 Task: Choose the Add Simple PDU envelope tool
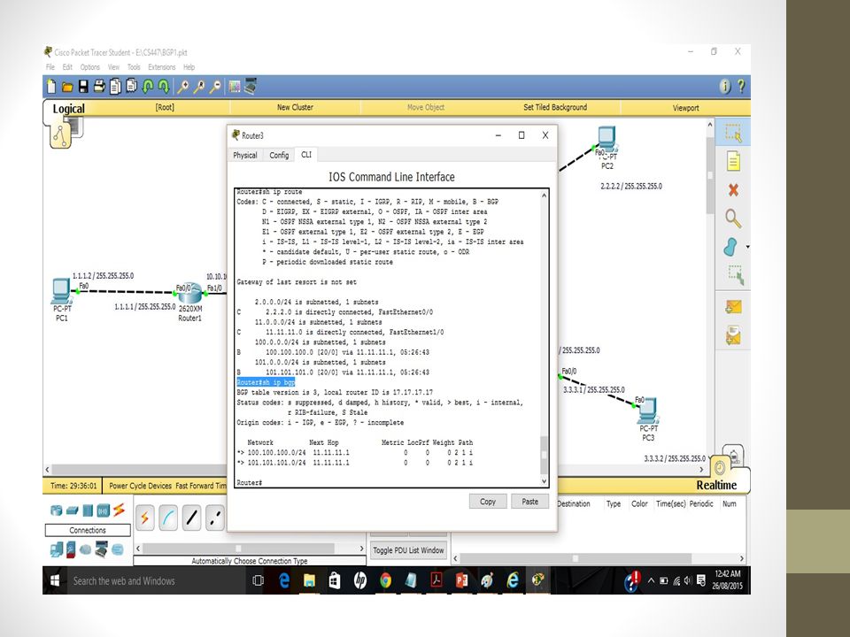coord(733,307)
